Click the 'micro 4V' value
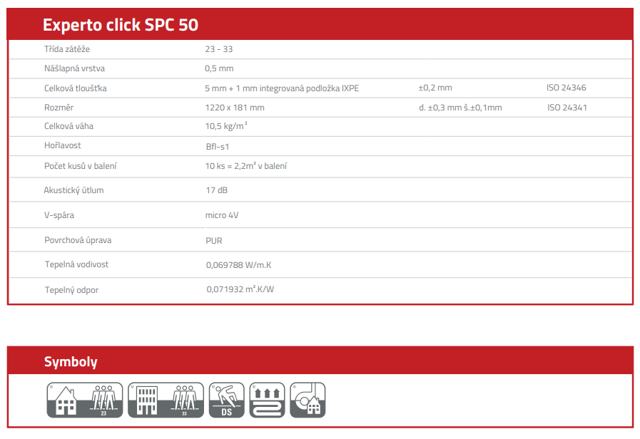The height and width of the screenshot is (439, 640). pos(222,215)
